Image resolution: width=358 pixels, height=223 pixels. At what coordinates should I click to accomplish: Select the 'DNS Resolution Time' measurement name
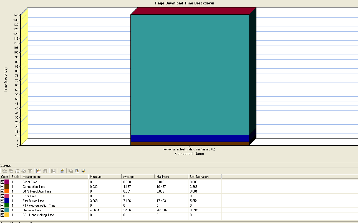(x=37, y=191)
